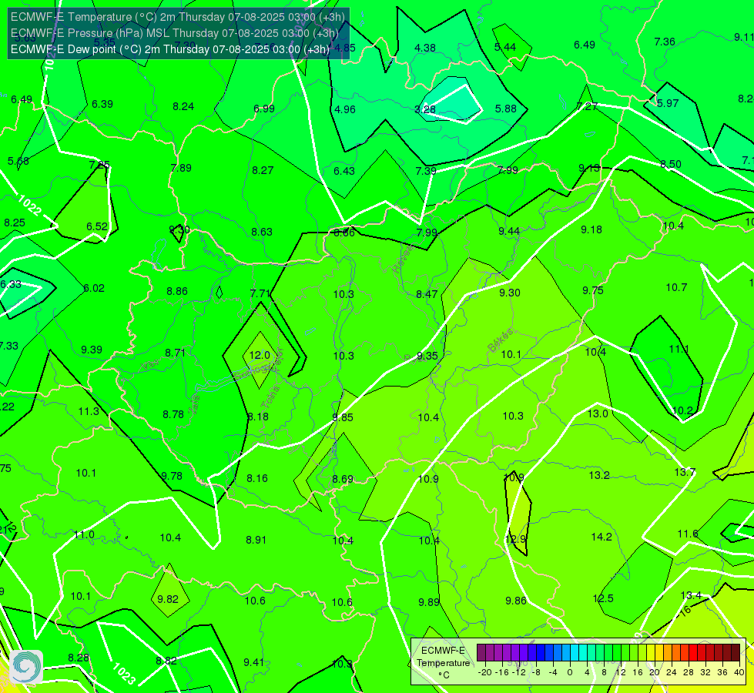The image size is (754, 693).
Task: Click the map value 9.85
Action: 343,417
